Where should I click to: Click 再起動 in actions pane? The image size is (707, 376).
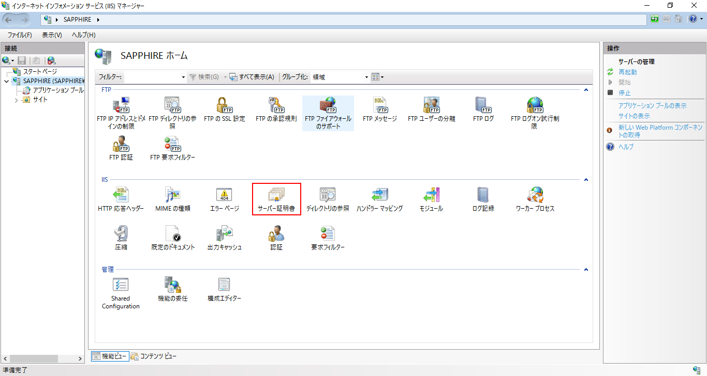(x=628, y=72)
